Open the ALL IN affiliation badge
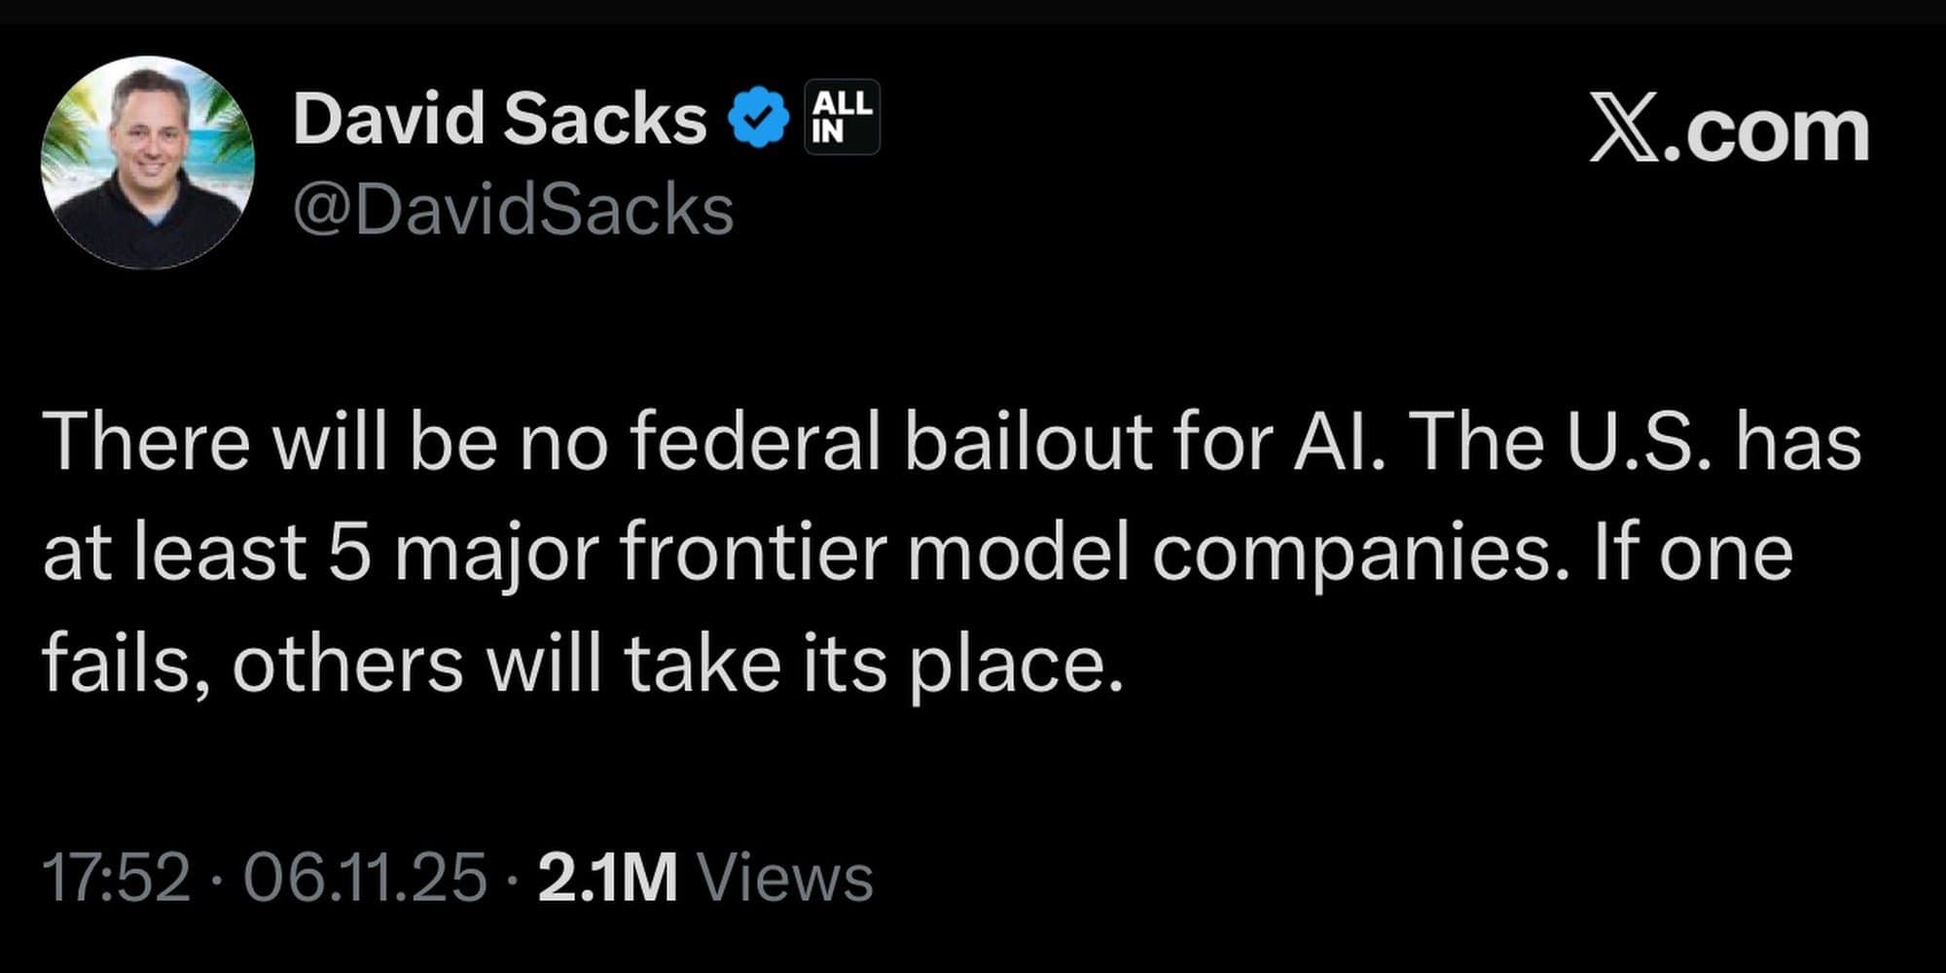The image size is (1946, 973). click(x=842, y=118)
